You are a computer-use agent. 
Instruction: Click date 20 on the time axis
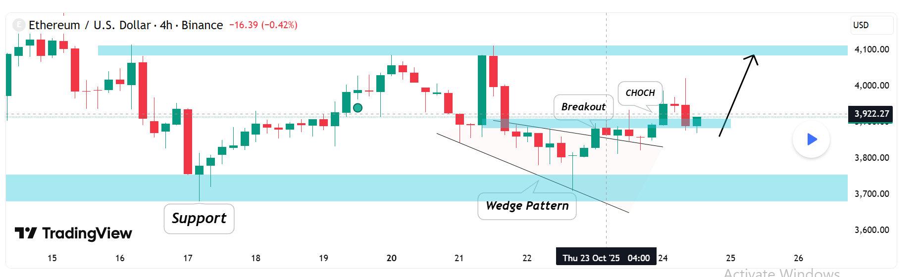click(x=391, y=258)
